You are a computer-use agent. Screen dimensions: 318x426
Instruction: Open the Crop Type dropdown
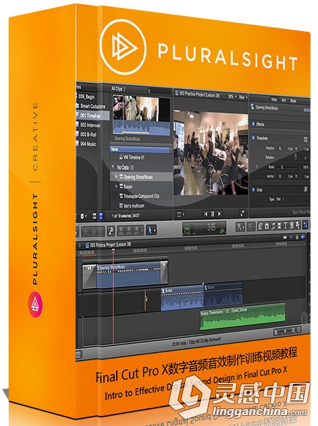(279, 199)
